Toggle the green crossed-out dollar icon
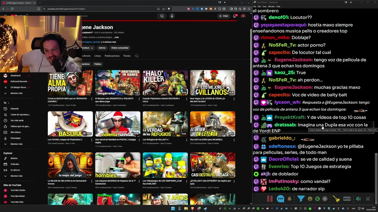This screenshot has height=212, width=378. point(317,199)
